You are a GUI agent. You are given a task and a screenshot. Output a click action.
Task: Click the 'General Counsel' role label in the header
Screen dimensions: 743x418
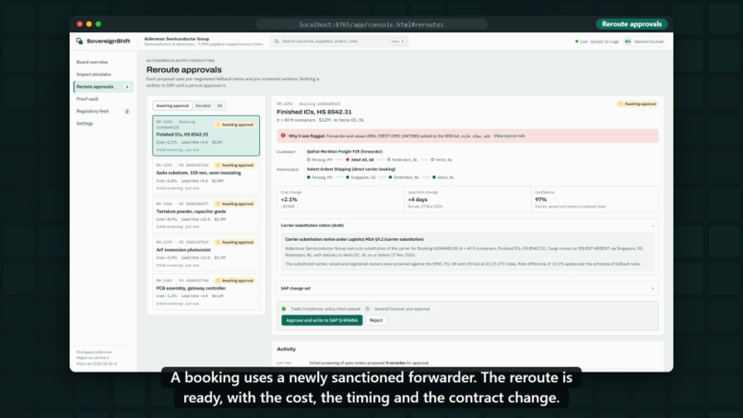click(649, 42)
